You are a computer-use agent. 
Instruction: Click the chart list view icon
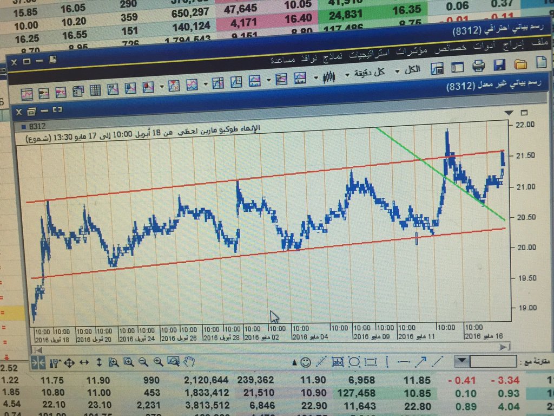click(x=281, y=79)
